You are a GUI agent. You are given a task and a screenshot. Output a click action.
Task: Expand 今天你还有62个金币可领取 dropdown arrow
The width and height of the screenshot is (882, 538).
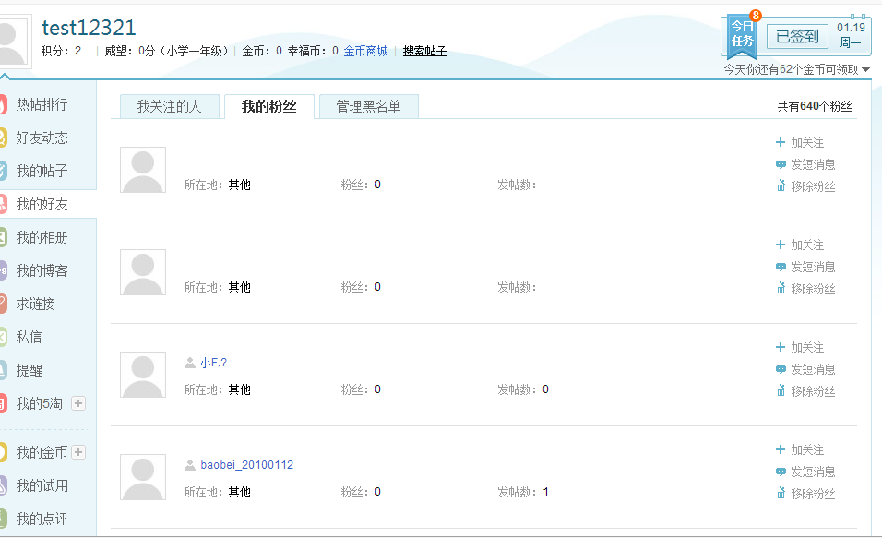[x=865, y=70]
